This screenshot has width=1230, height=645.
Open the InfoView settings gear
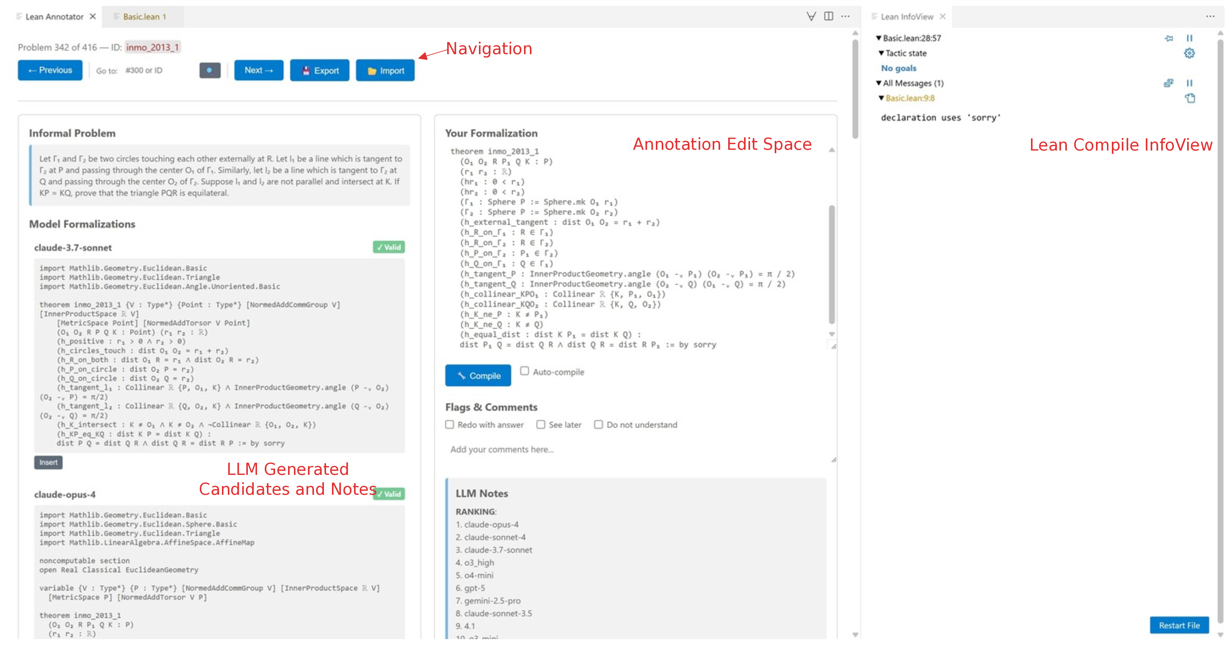coord(1189,54)
